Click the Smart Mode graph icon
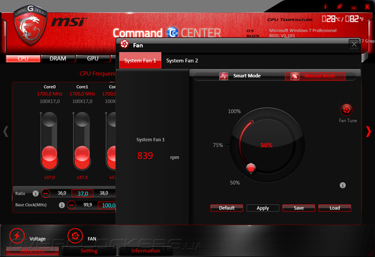 [223, 76]
